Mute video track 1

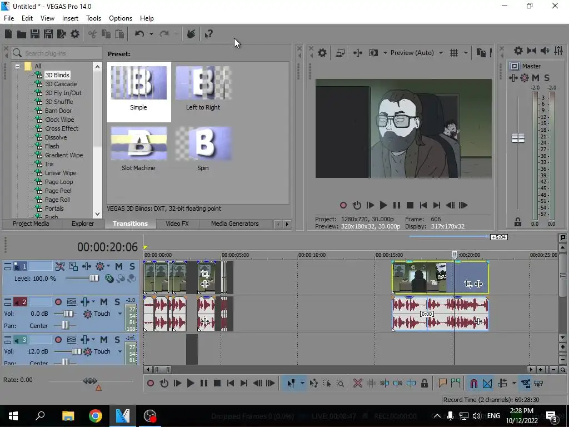click(119, 266)
